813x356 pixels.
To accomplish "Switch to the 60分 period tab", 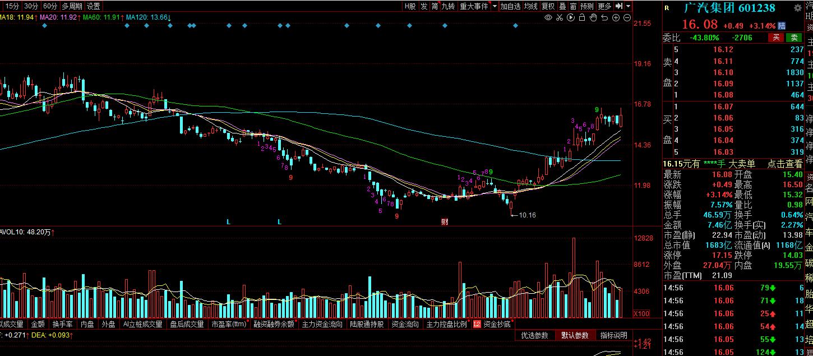I will (x=50, y=6).
